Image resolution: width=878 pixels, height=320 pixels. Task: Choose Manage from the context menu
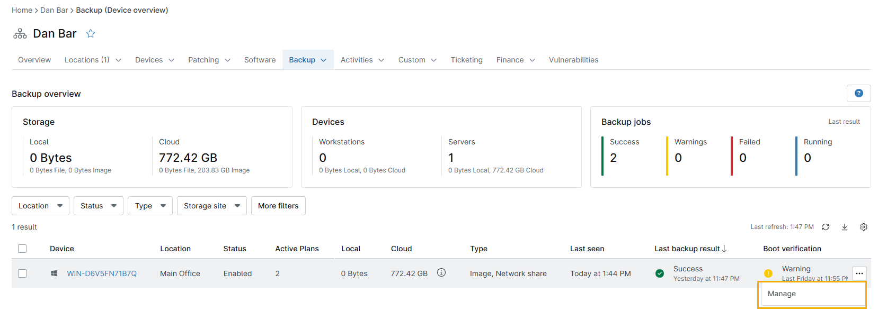[x=782, y=294]
